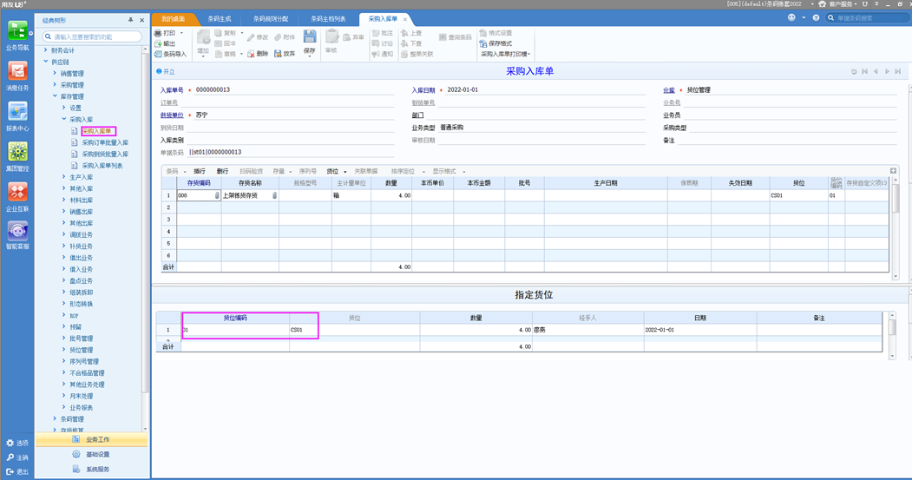Click the 删除 delete icon
Viewport: 912px width, 480px height.
coord(251,54)
